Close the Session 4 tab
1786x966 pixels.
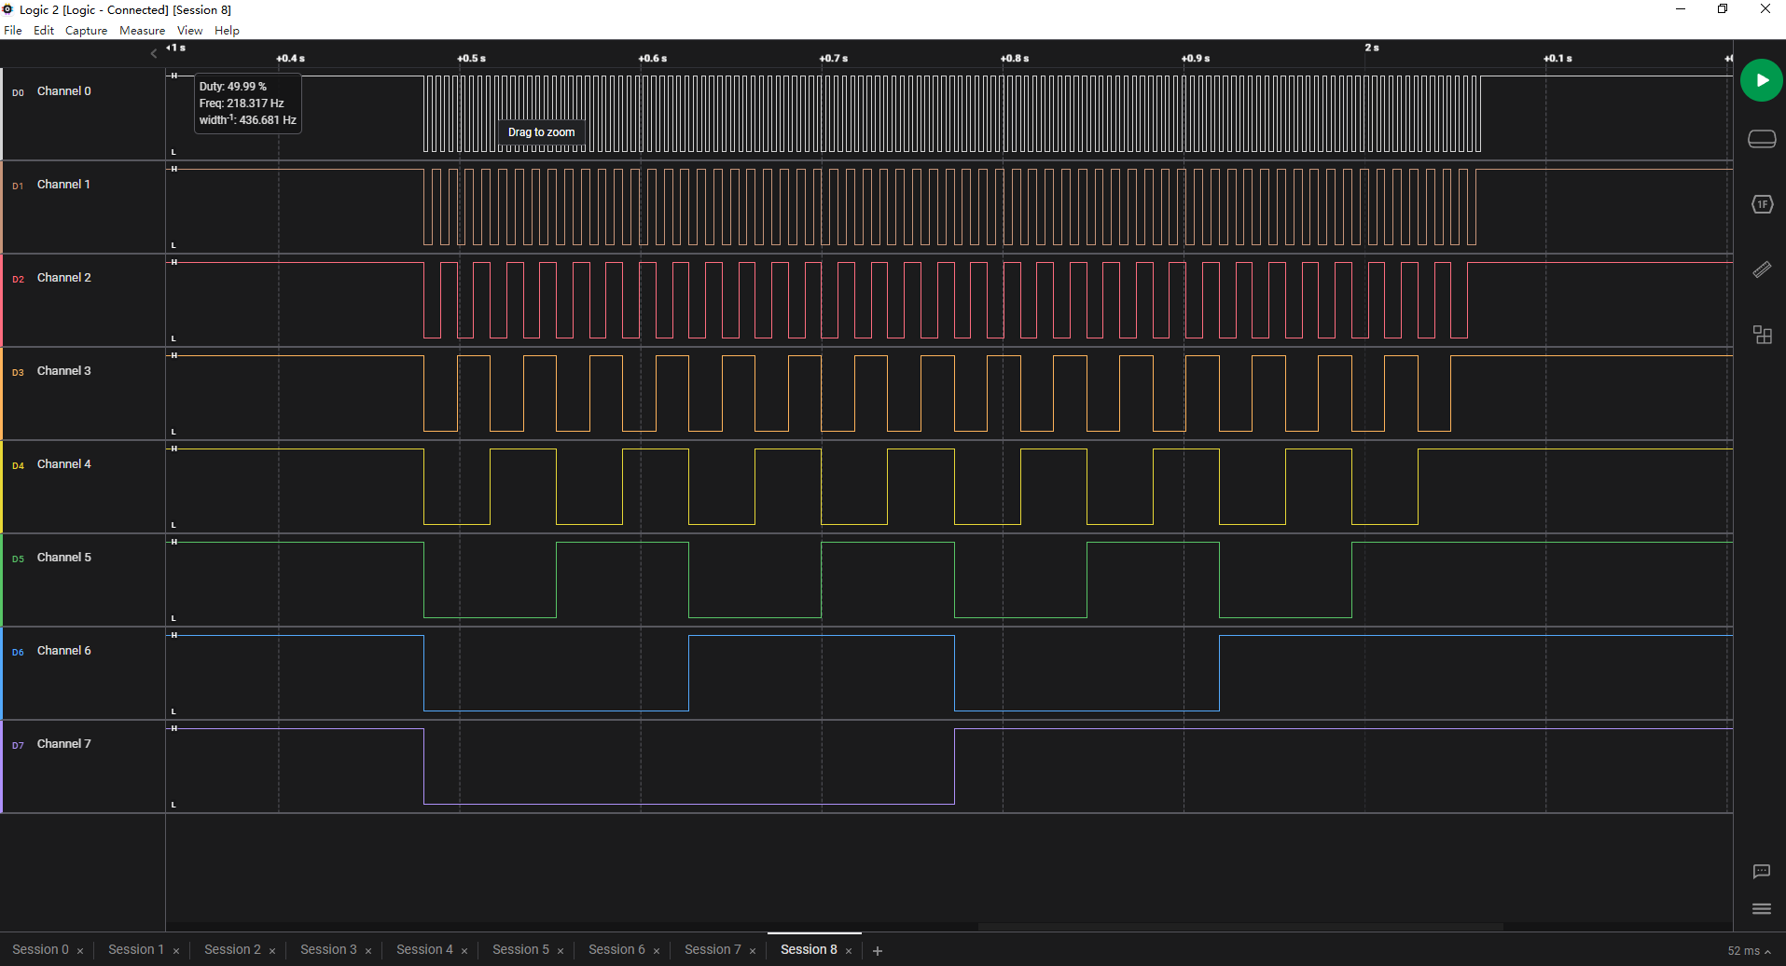click(x=464, y=951)
